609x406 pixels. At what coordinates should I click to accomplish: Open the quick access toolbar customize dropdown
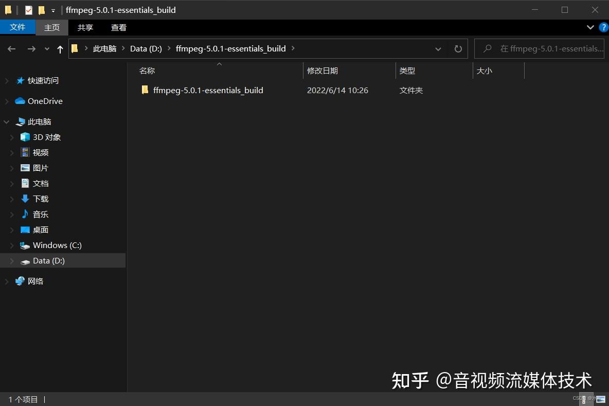click(53, 10)
